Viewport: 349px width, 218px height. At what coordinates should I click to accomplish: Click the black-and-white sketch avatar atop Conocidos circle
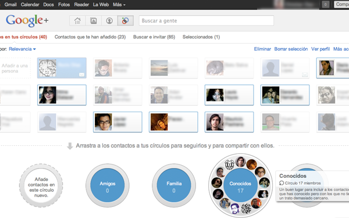point(230,165)
